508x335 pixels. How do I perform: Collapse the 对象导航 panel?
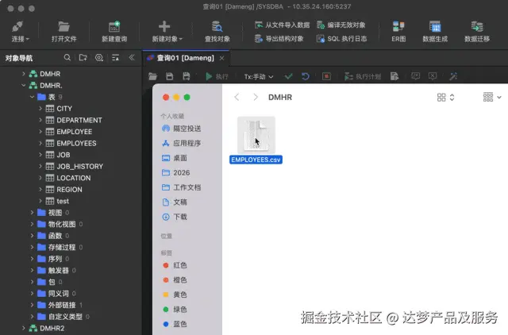click(132, 58)
